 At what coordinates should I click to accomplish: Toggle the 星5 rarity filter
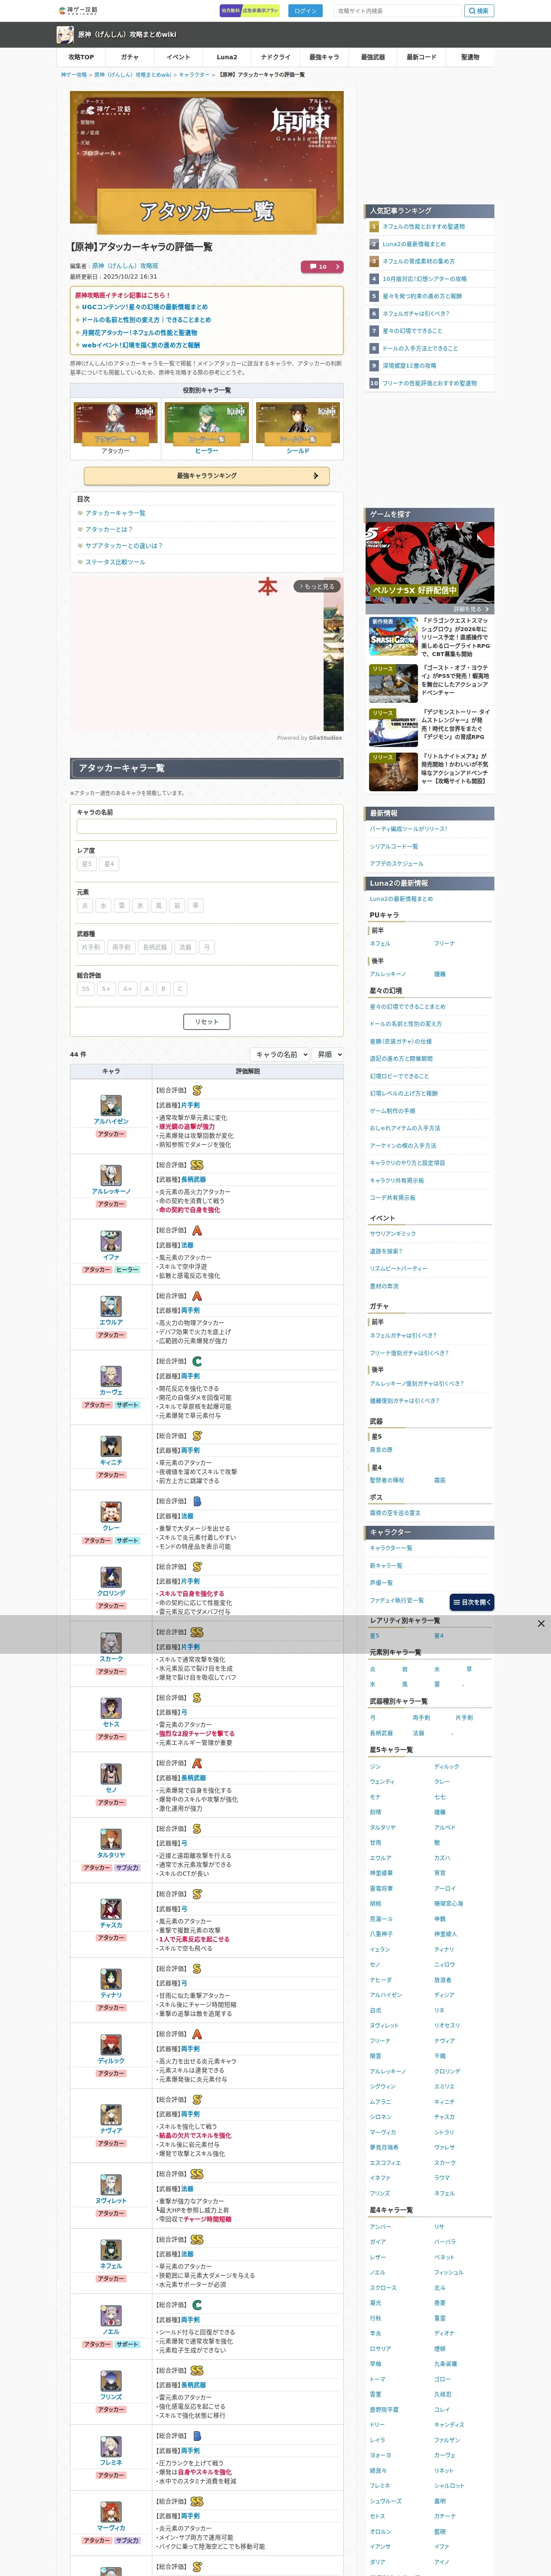(x=87, y=864)
